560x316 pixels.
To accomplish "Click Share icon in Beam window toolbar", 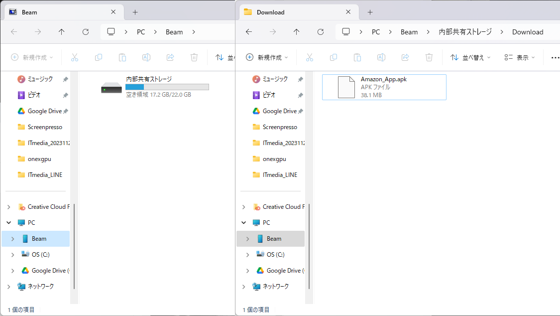I will 170,57.
